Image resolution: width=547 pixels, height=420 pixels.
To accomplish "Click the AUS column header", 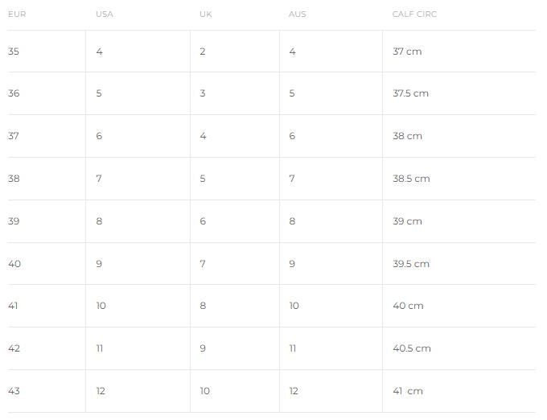I will click(x=298, y=14).
